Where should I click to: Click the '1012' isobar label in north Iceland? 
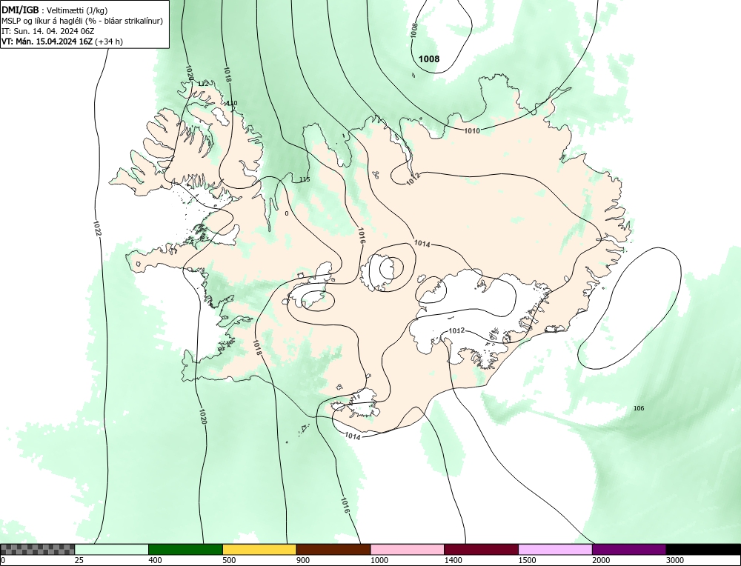413,179
